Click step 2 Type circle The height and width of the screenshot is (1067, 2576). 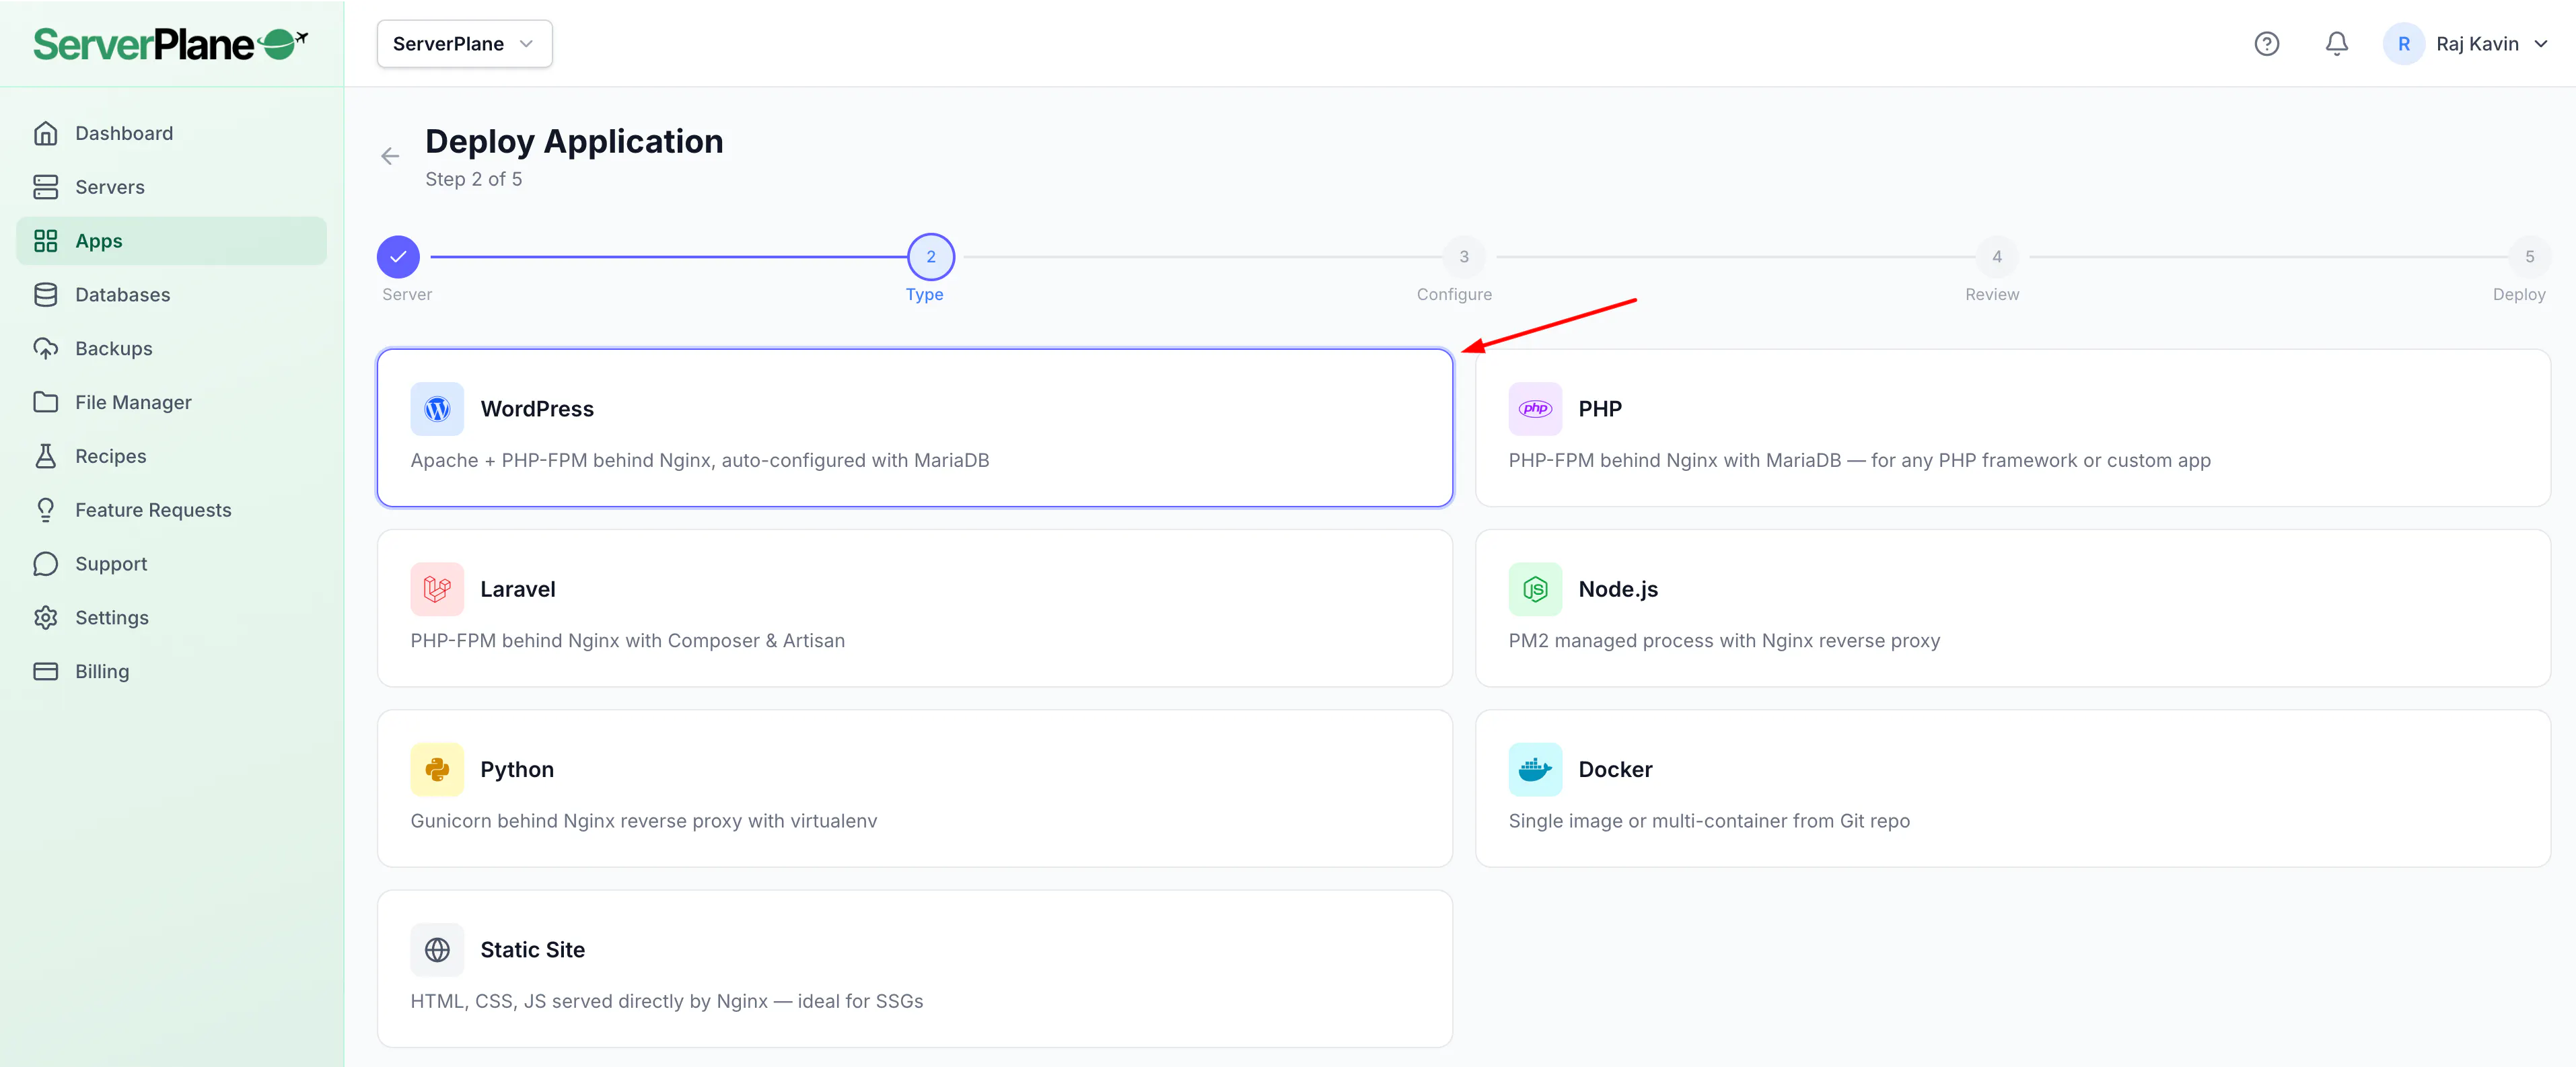pyautogui.click(x=931, y=257)
